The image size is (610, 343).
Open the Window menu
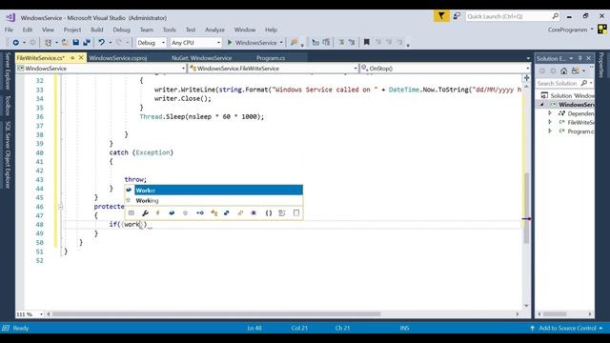(245, 30)
